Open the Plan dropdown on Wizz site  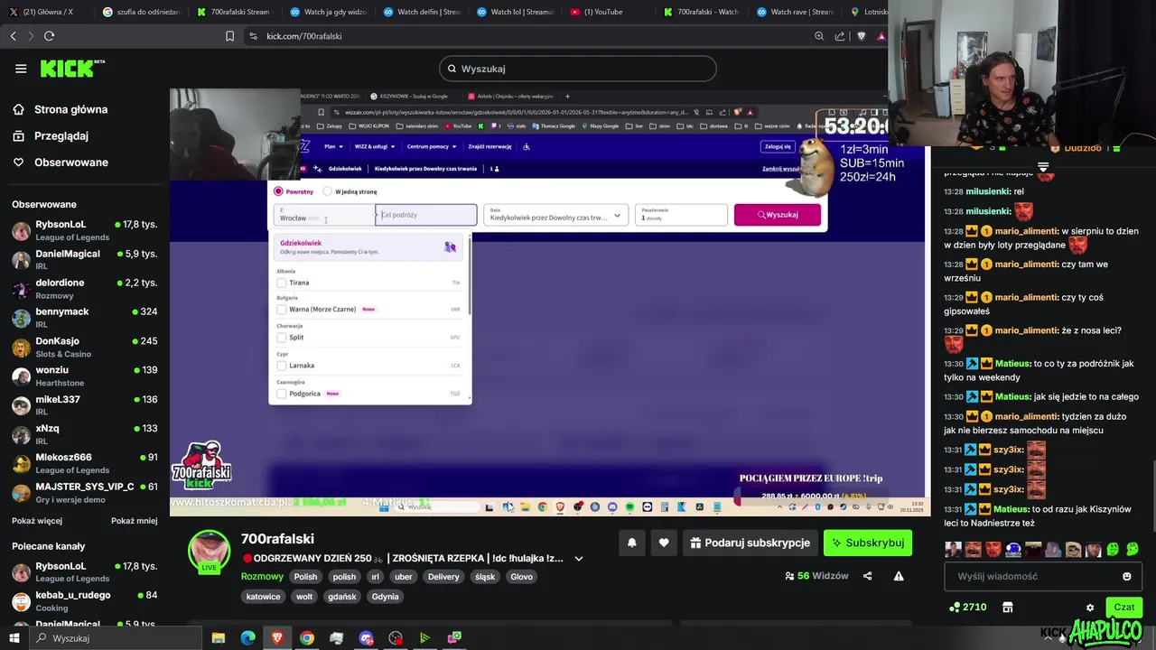tap(334, 146)
